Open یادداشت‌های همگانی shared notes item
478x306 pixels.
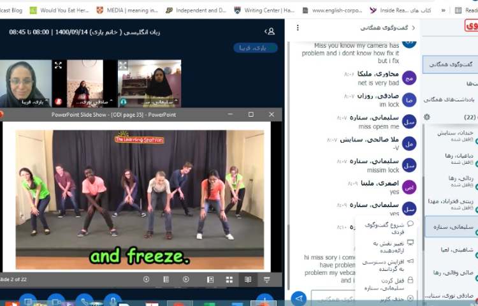coord(450,99)
